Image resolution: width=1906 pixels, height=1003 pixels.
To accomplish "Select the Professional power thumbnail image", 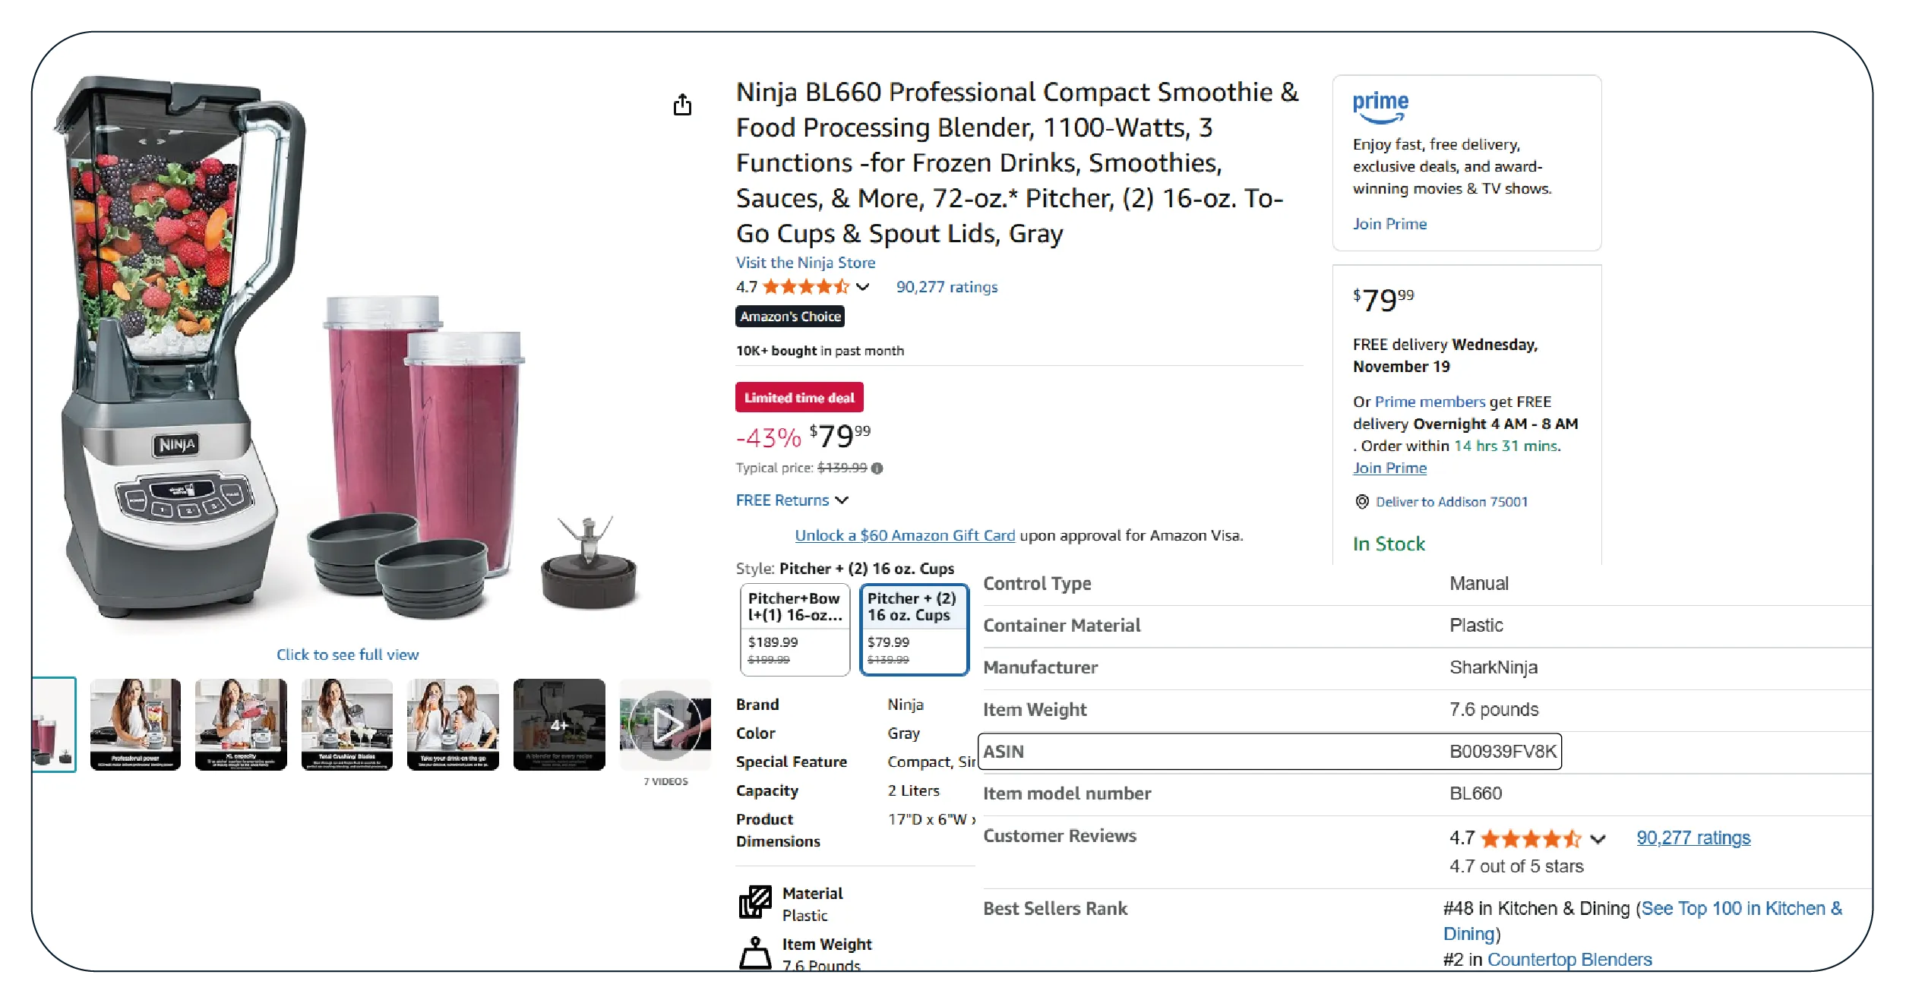I will [x=135, y=725].
